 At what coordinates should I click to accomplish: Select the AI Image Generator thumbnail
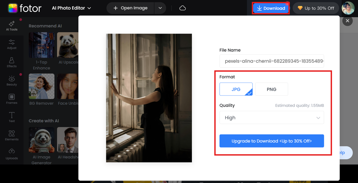(x=42, y=140)
